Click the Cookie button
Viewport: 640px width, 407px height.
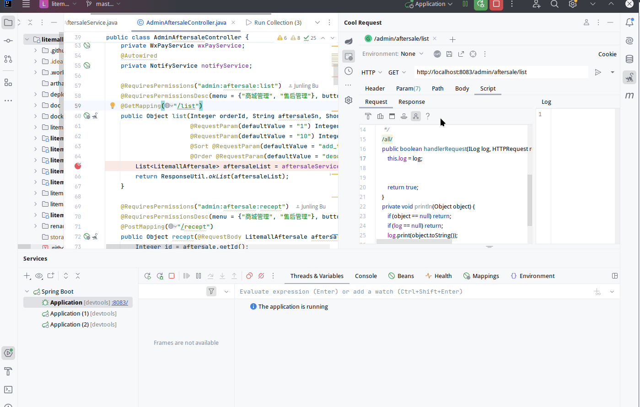pyautogui.click(x=607, y=54)
